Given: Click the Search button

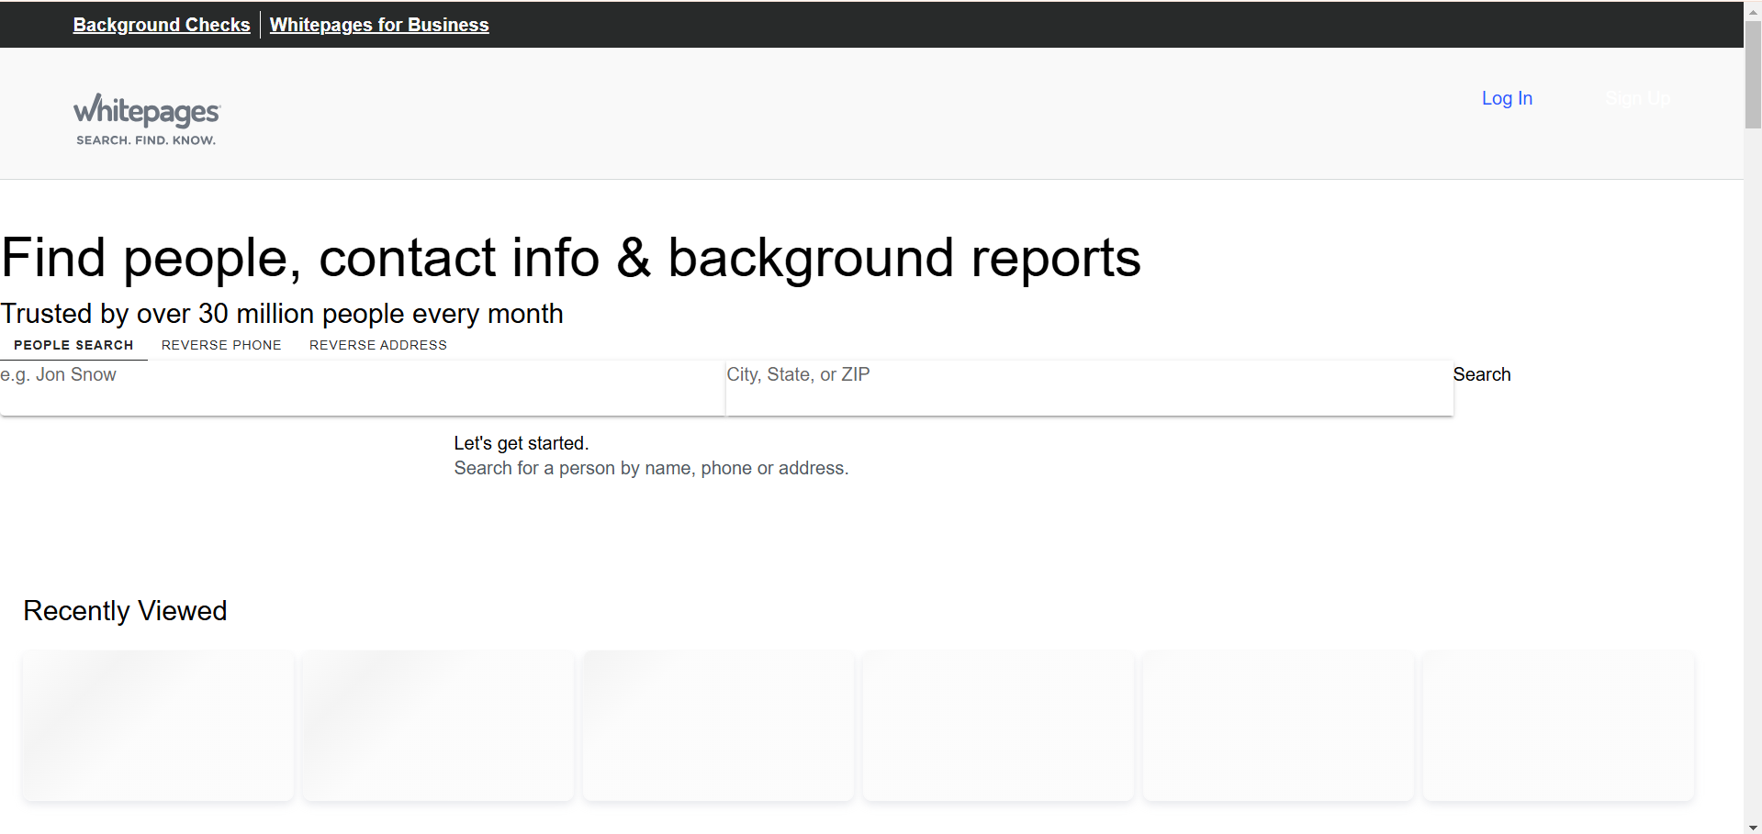Looking at the screenshot, I should 1481,374.
